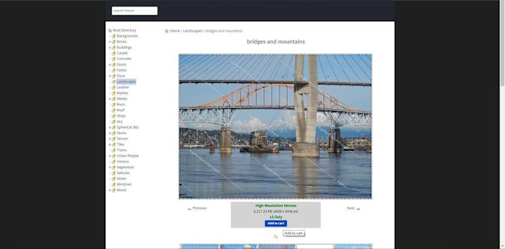
Task: Expand the Spherical 360 folder node
Action: click(x=109, y=127)
